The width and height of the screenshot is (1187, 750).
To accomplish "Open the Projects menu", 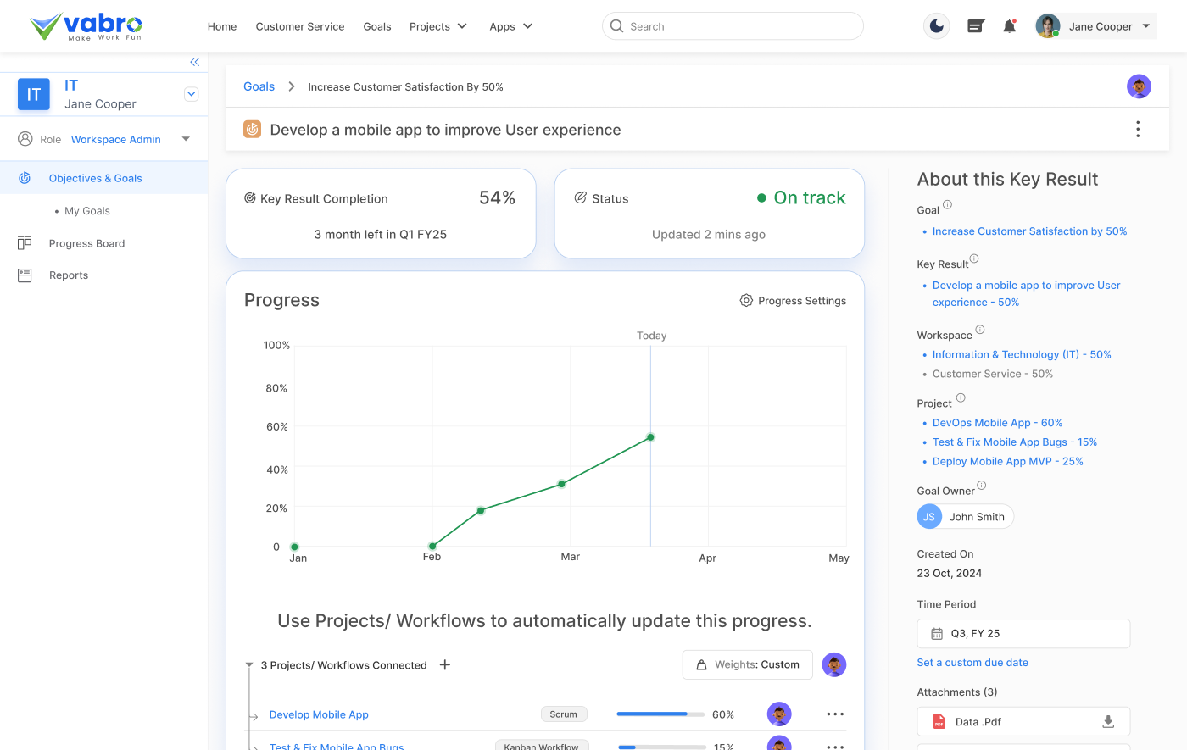I will (x=437, y=26).
